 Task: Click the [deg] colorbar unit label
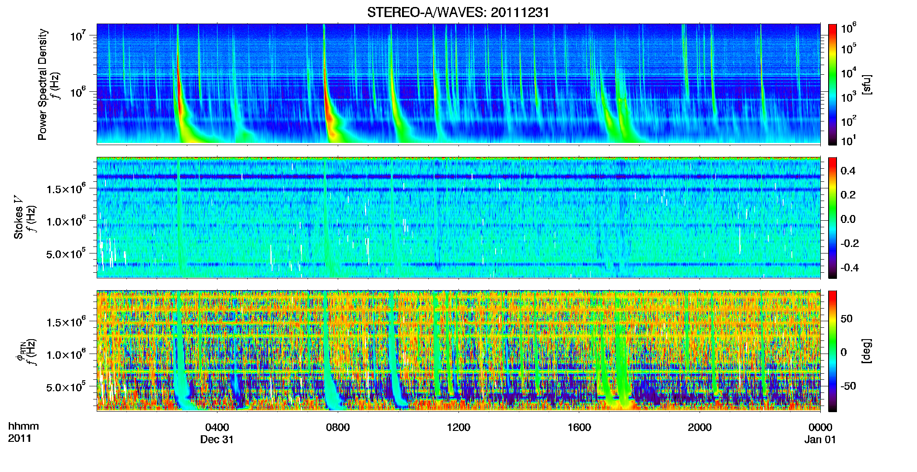[x=866, y=351]
